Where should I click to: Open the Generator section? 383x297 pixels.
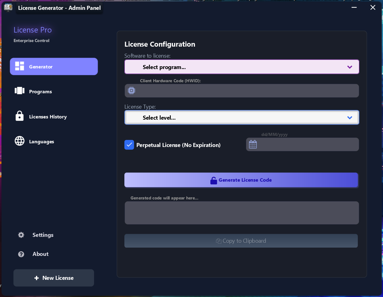point(54,67)
